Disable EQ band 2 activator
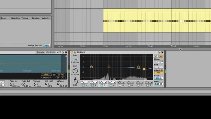This screenshot has width=211, height=119. [92, 85]
